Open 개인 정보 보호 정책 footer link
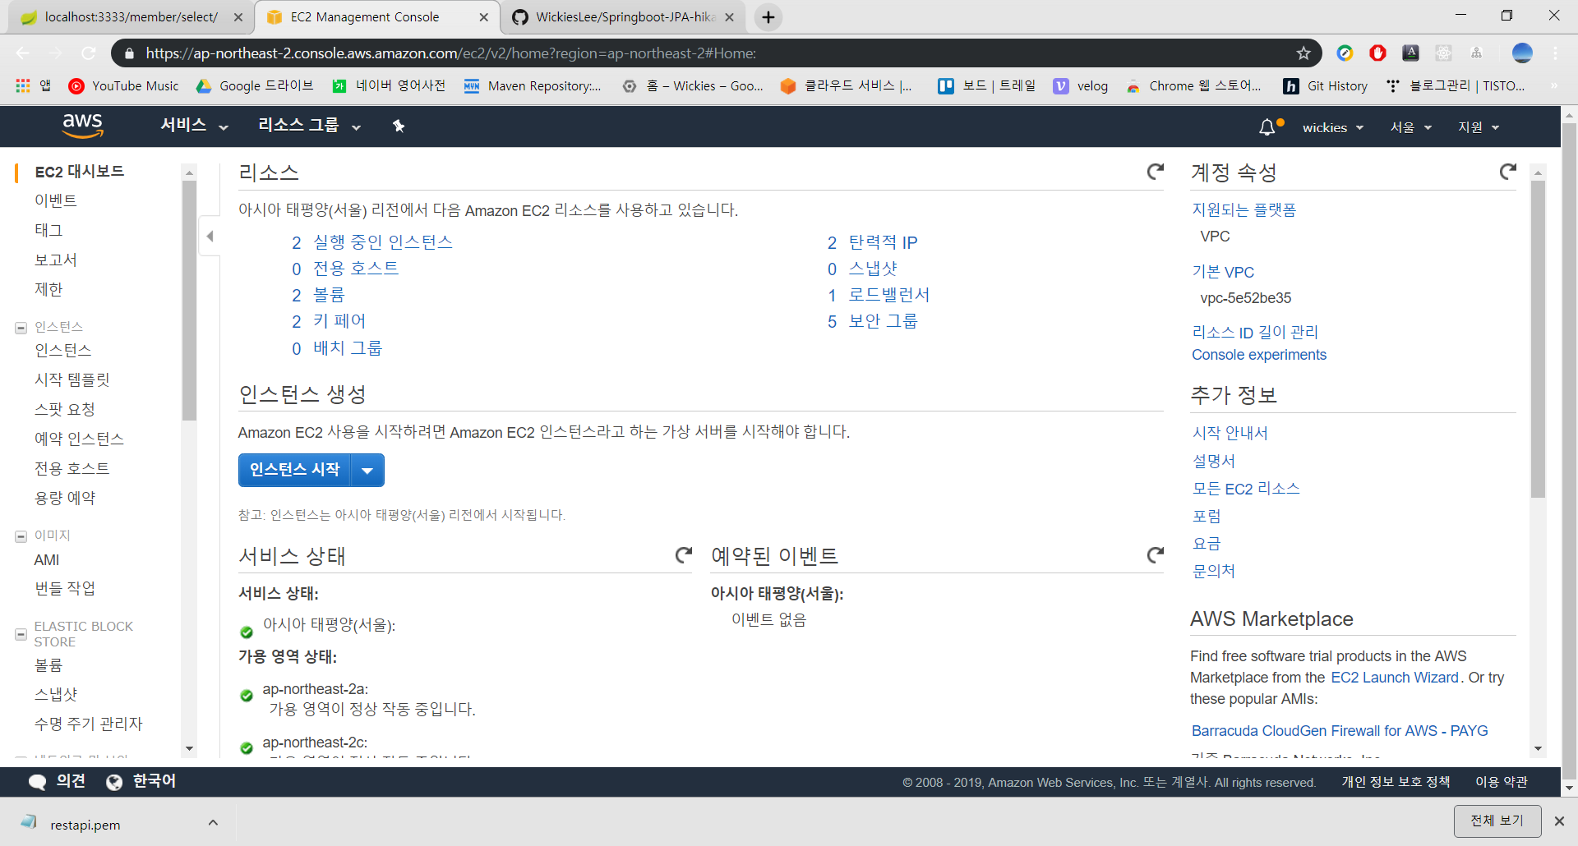The width and height of the screenshot is (1578, 846). point(1396,782)
